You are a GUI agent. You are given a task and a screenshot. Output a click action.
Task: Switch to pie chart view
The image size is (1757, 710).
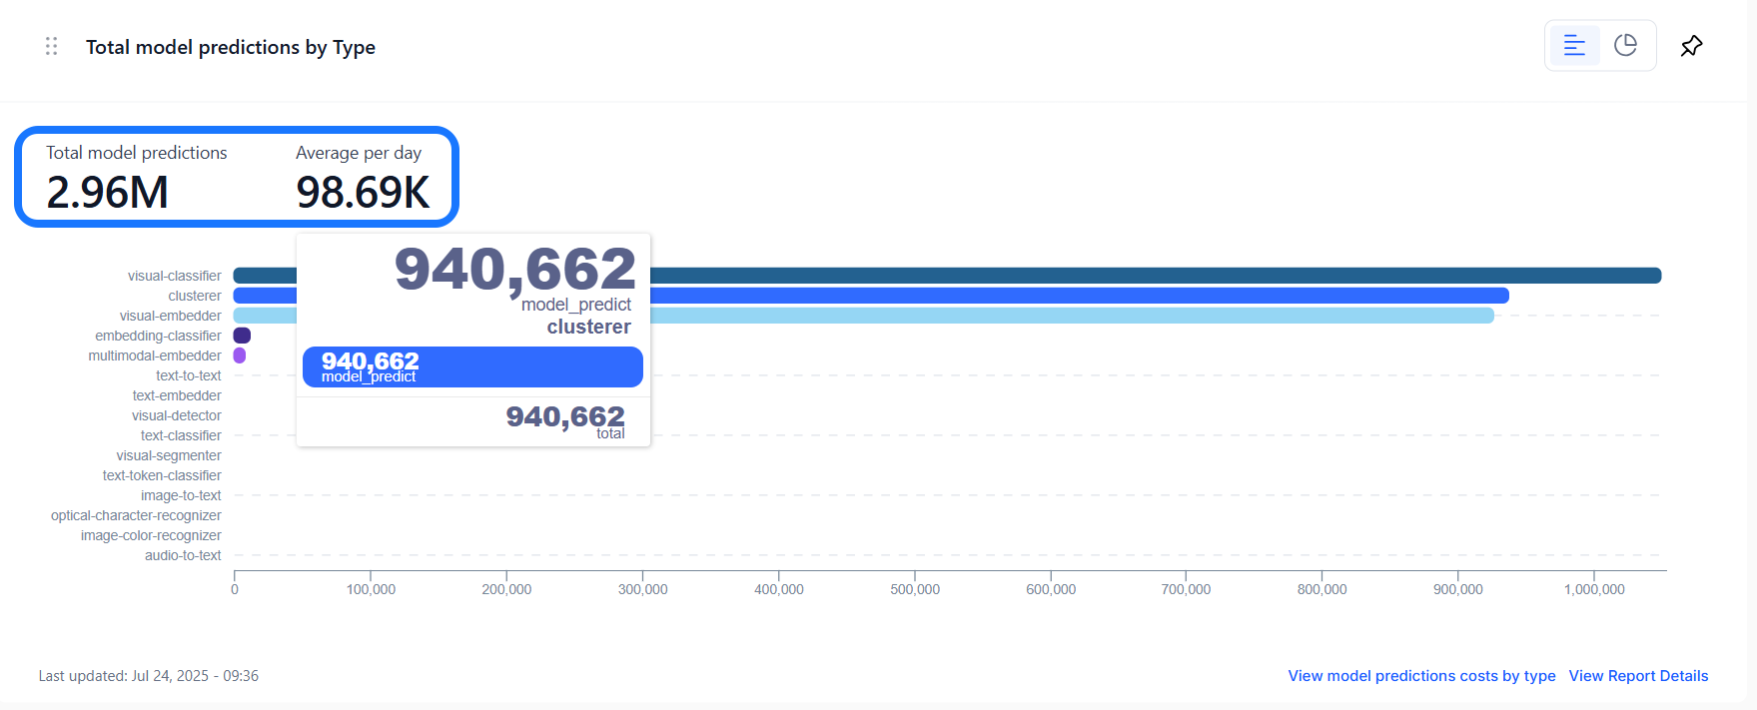[1625, 46]
